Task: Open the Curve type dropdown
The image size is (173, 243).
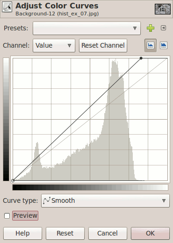Action: [105, 200]
